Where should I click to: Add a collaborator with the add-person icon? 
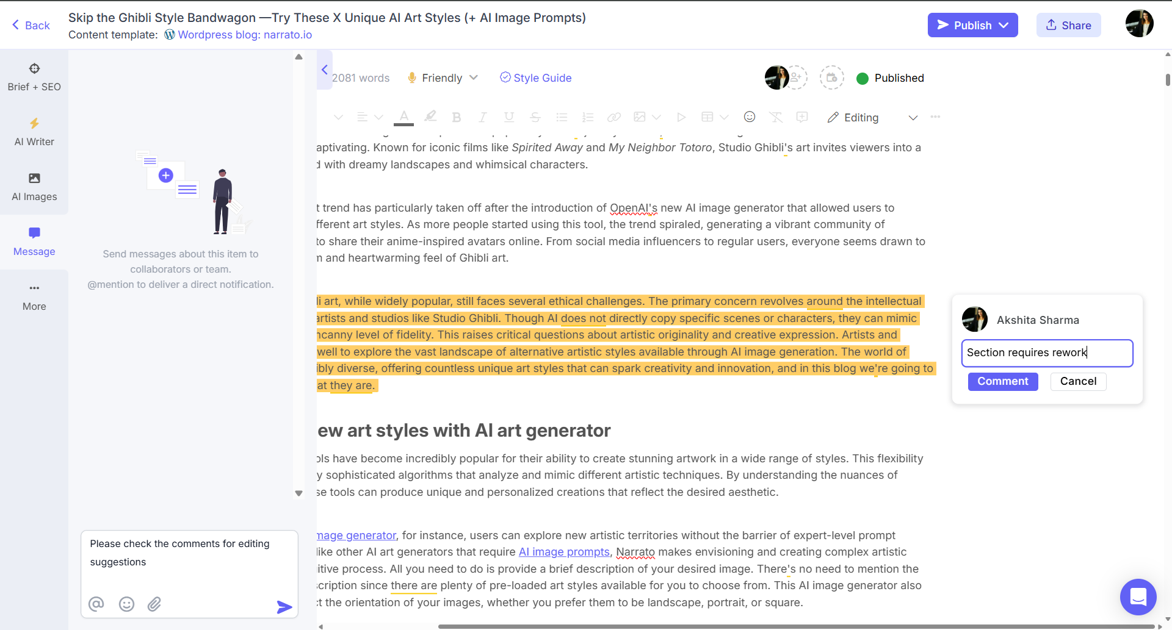coord(797,77)
